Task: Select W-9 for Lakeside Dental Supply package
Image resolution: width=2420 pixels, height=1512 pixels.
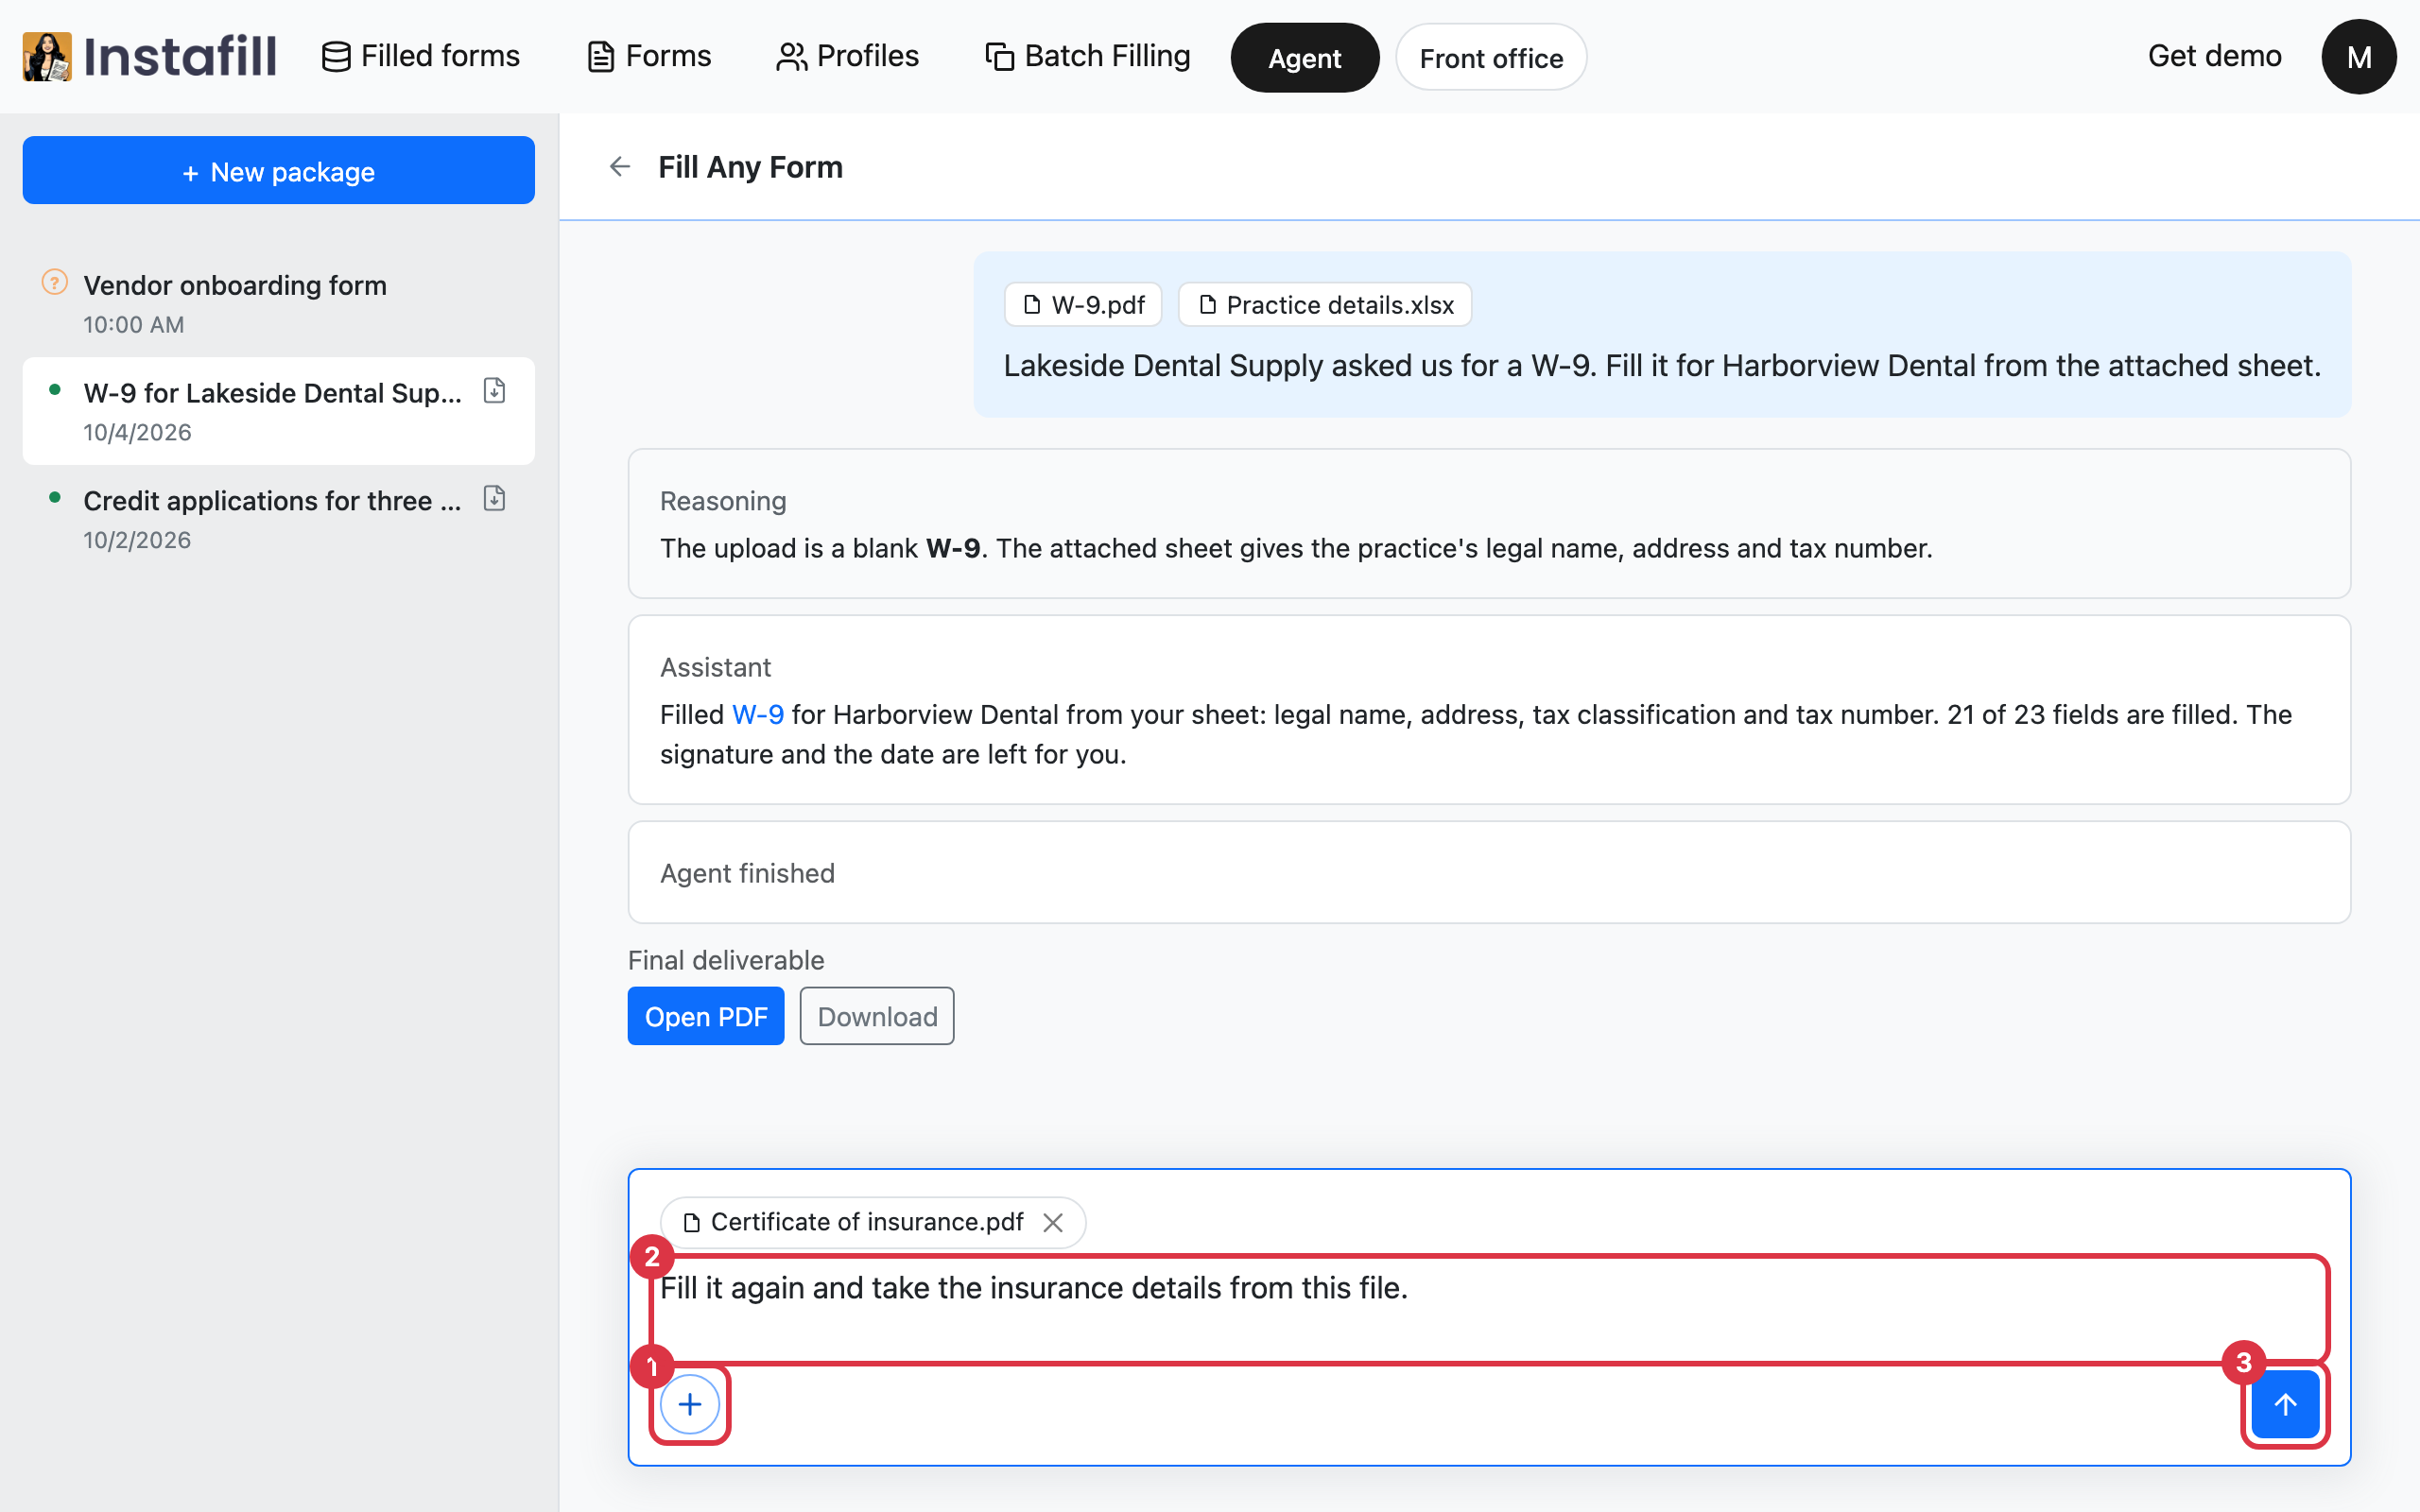Action: pyautogui.click(x=278, y=411)
